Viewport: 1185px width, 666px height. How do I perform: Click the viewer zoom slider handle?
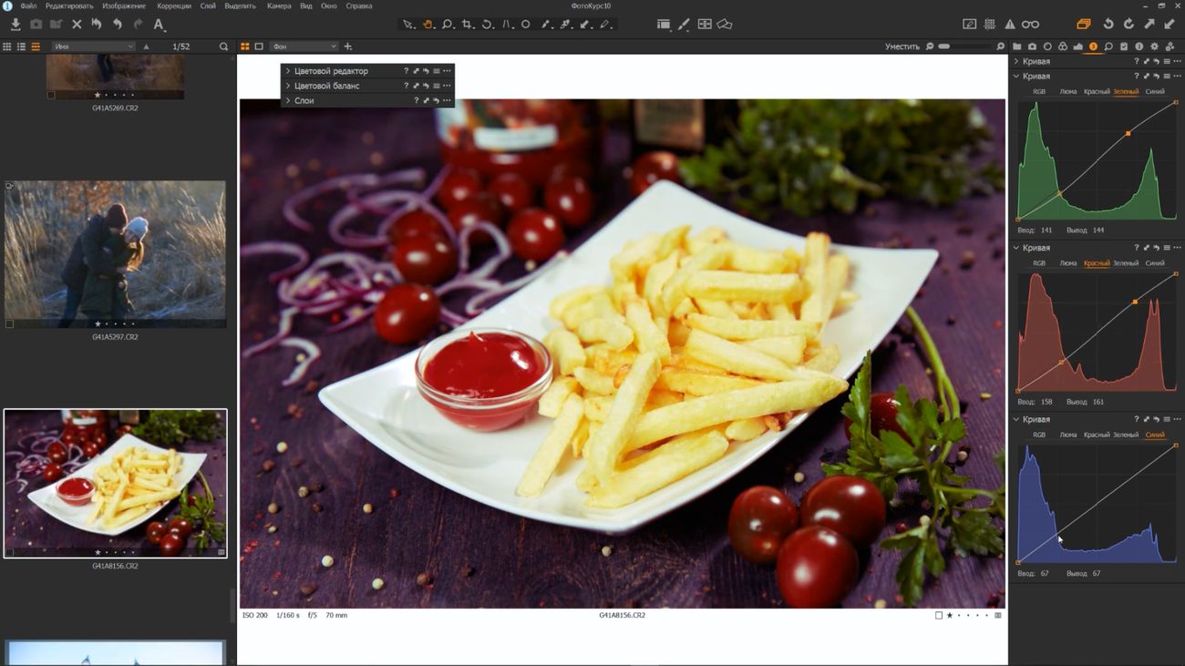point(944,46)
